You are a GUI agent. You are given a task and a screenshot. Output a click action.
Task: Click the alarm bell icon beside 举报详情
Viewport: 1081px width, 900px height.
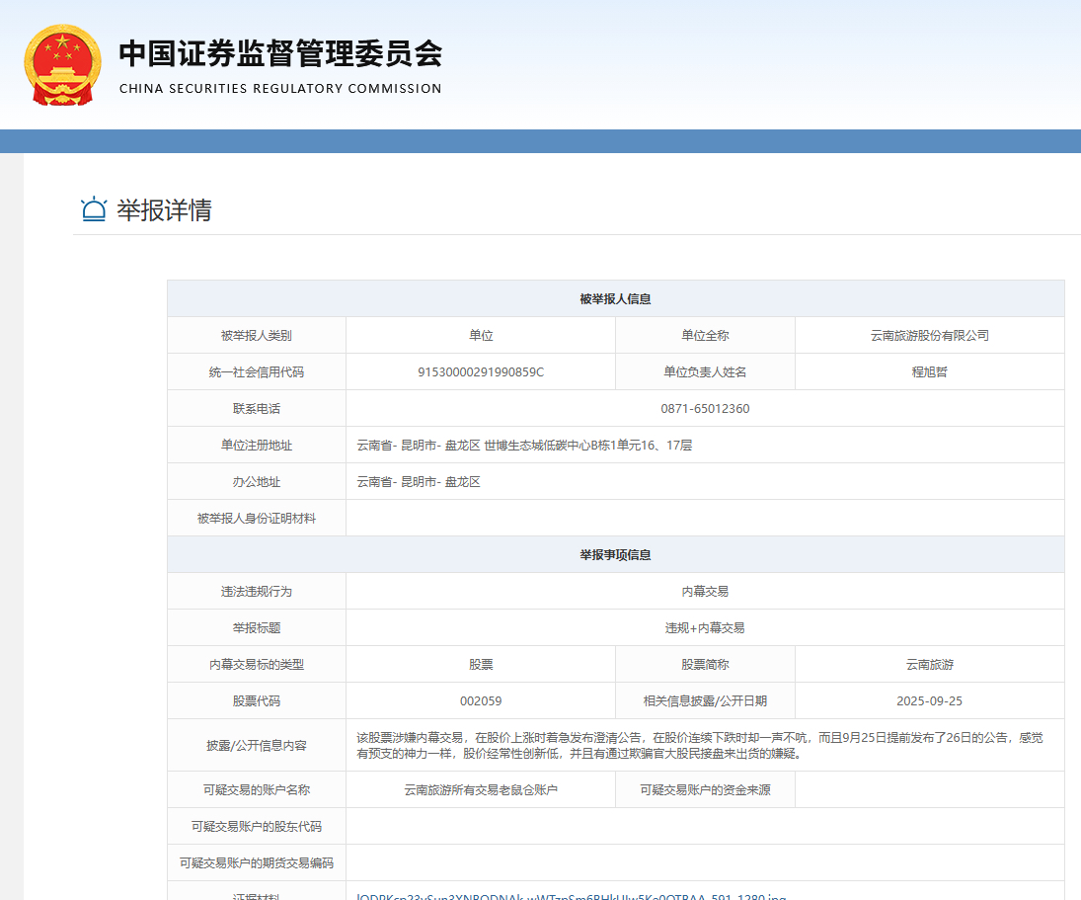(94, 209)
